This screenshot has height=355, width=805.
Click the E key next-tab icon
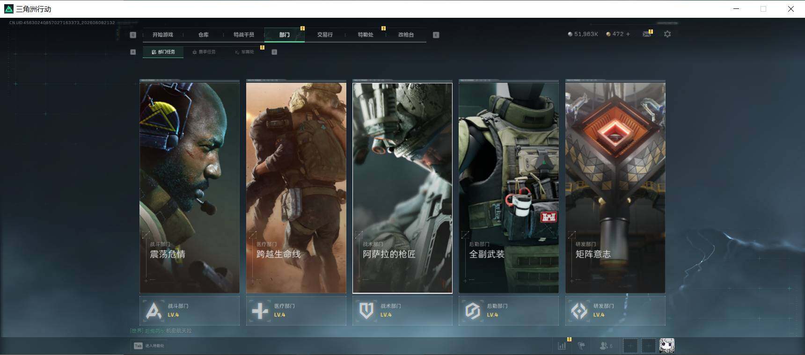pyautogui.click(x=436, y=35)
